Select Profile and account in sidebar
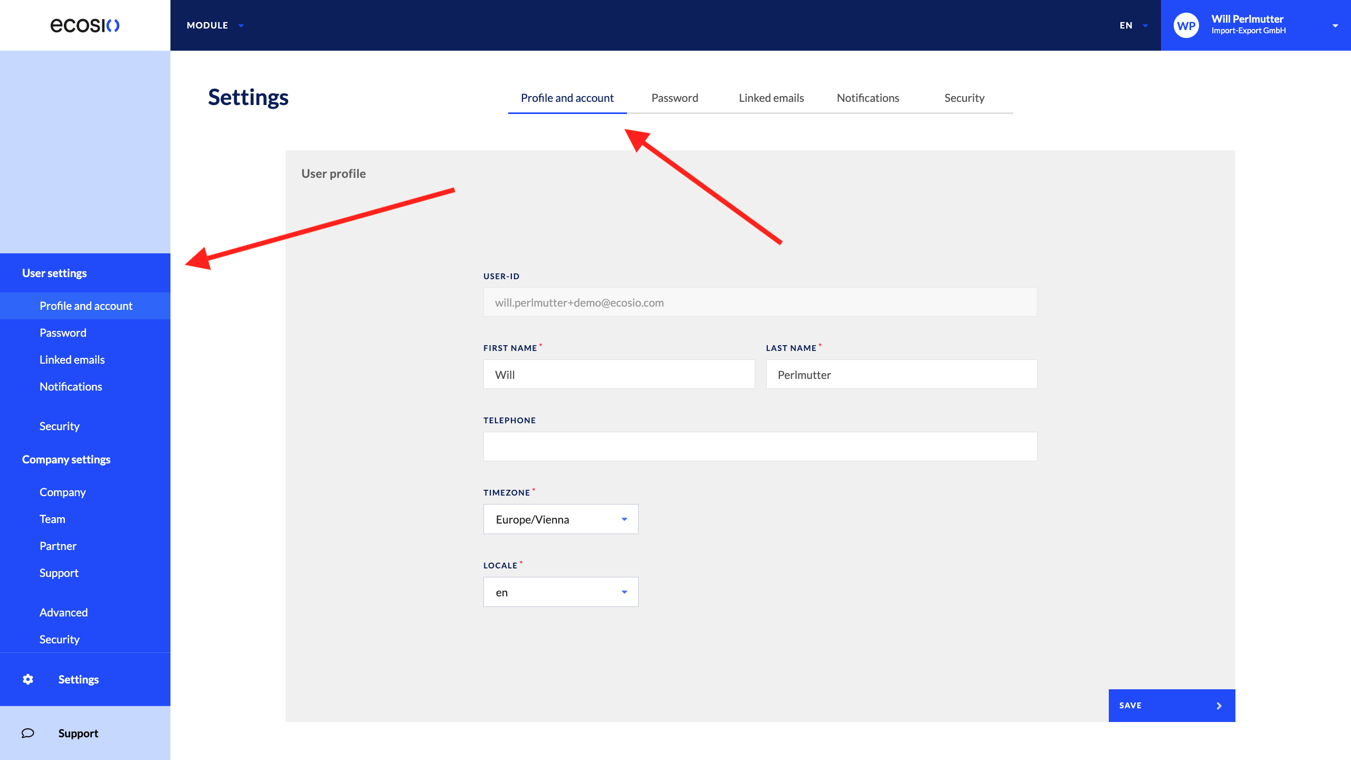The image size is (1351, 760). (85, 306)
